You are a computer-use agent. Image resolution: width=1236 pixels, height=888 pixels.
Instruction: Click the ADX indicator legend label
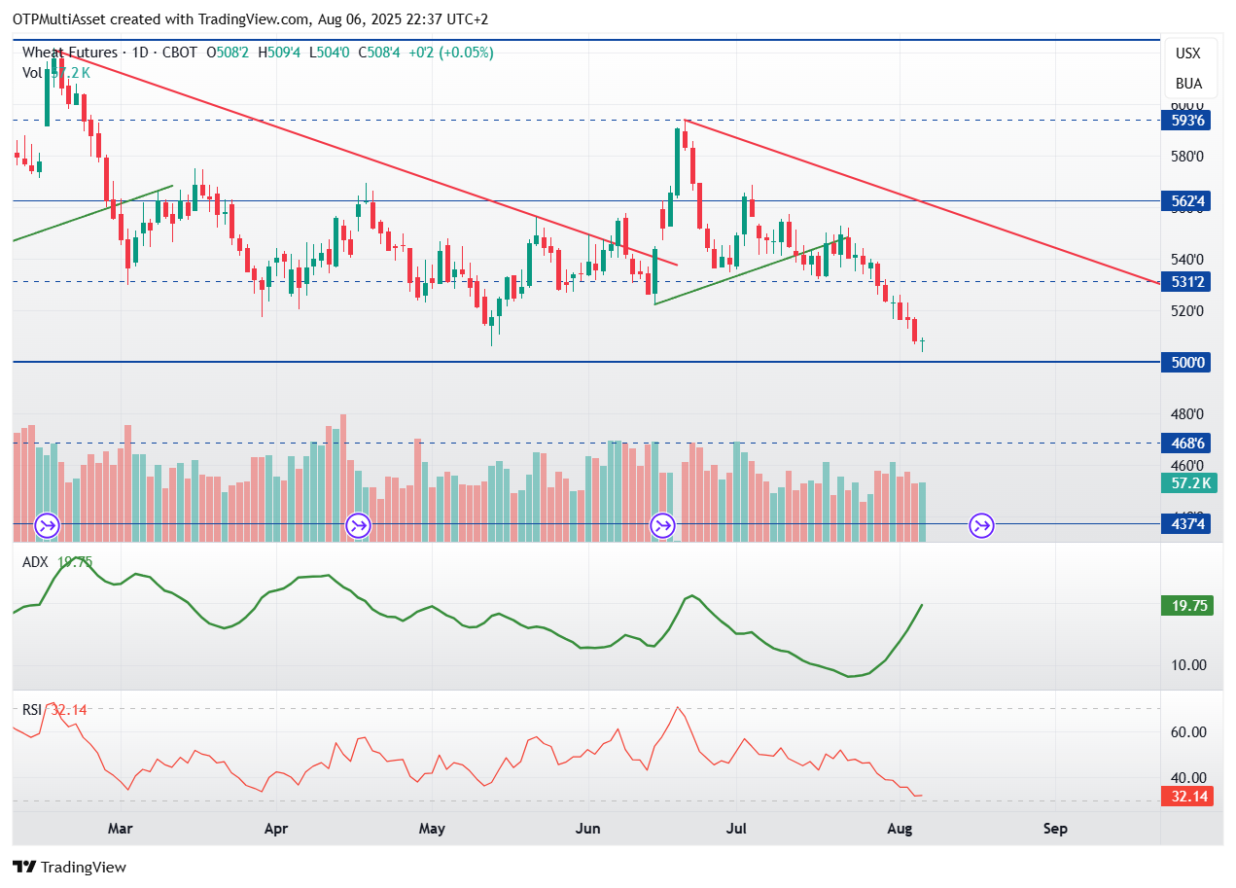coord(35,561)
